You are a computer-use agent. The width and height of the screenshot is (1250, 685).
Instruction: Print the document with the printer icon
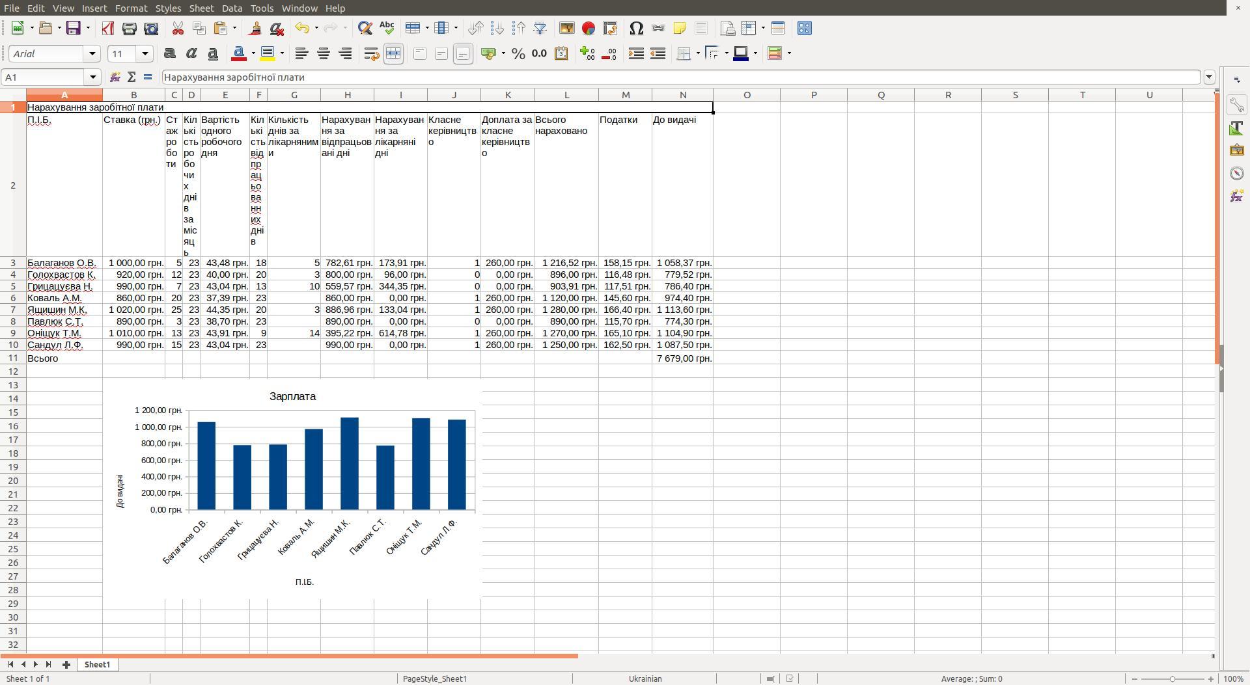pyautogui.click(x=129, y=28)
